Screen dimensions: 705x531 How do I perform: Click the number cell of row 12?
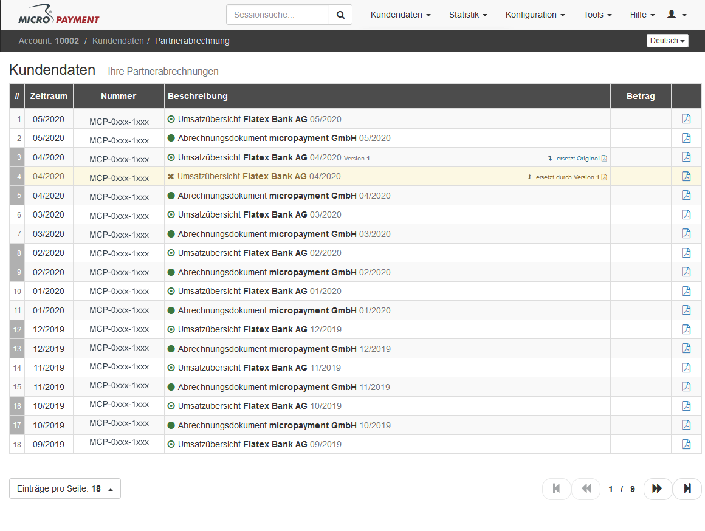click(x=17, y=329)
